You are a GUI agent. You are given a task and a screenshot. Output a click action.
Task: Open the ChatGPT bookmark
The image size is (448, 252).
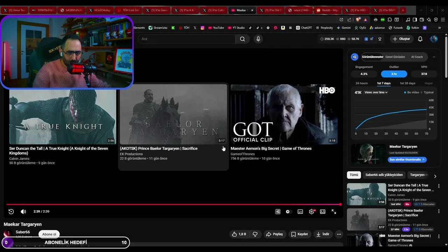(304, 28)
